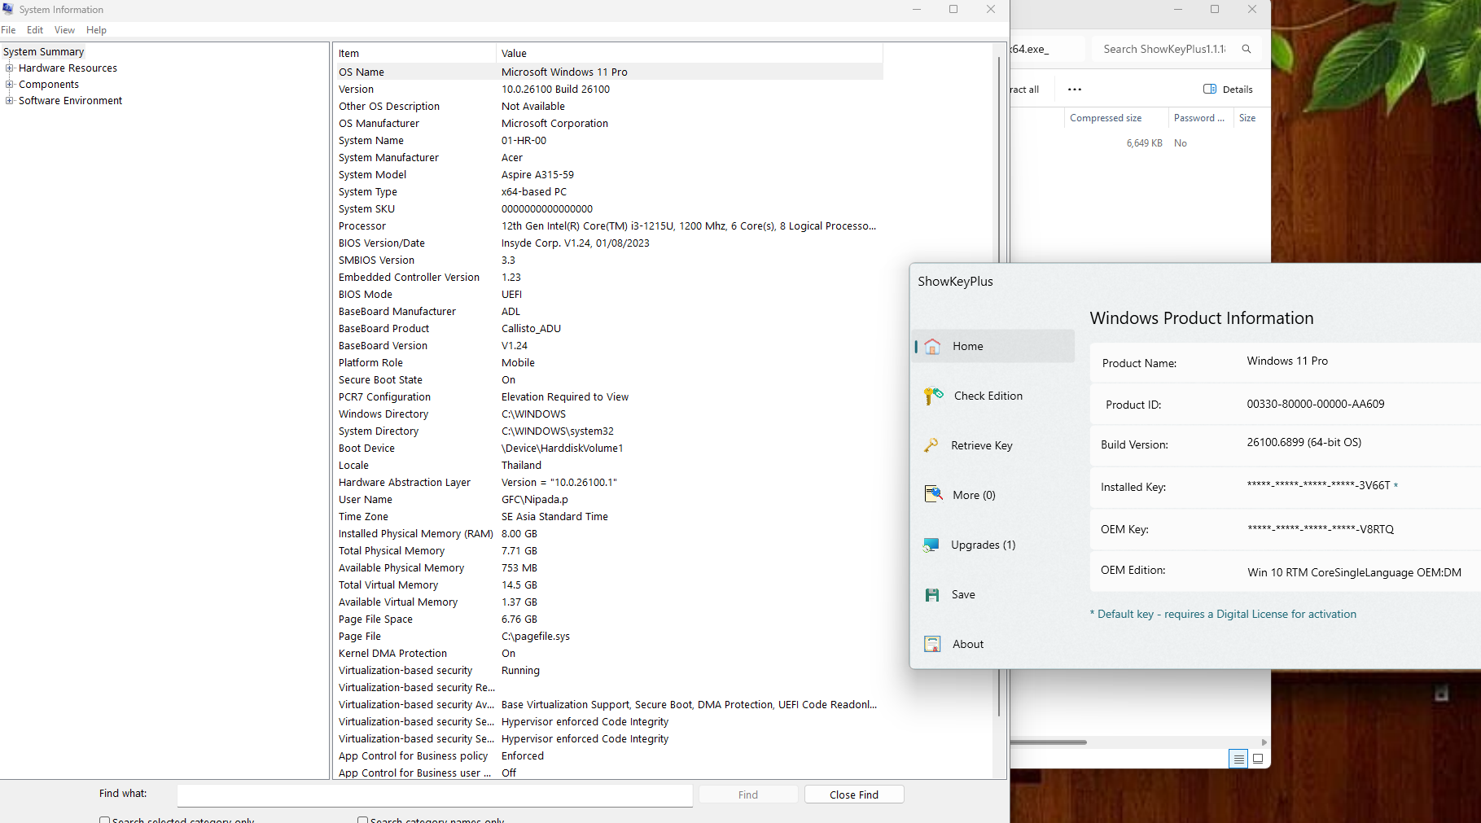Open the View menu in System Information
This screenshot has width=1481, height=823.
pyautogui.click(x=64, y=30)
